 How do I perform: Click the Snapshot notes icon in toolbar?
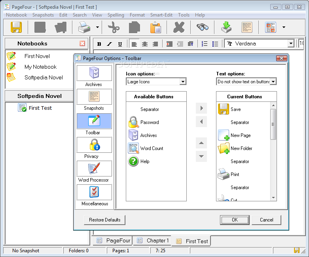247,27
